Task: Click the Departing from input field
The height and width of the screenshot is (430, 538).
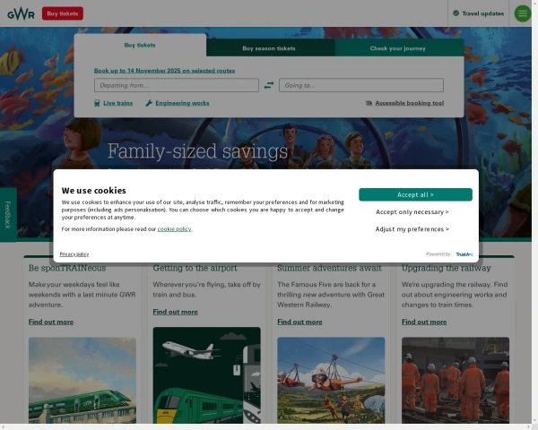Action: [x=177, y=85]
